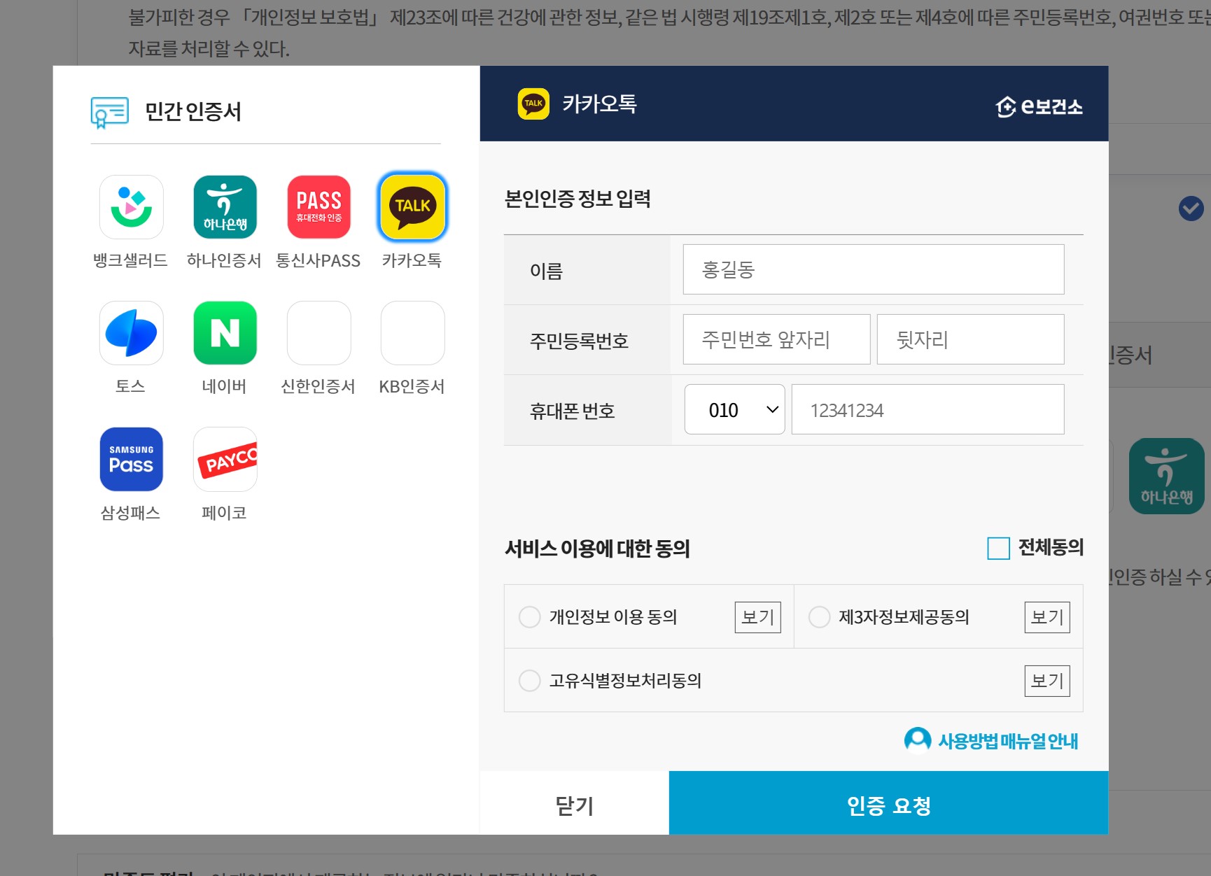Select the KB인증서 option
Image resolution: width=1211 pixels, height=876 pixels.
coord(412,333)
